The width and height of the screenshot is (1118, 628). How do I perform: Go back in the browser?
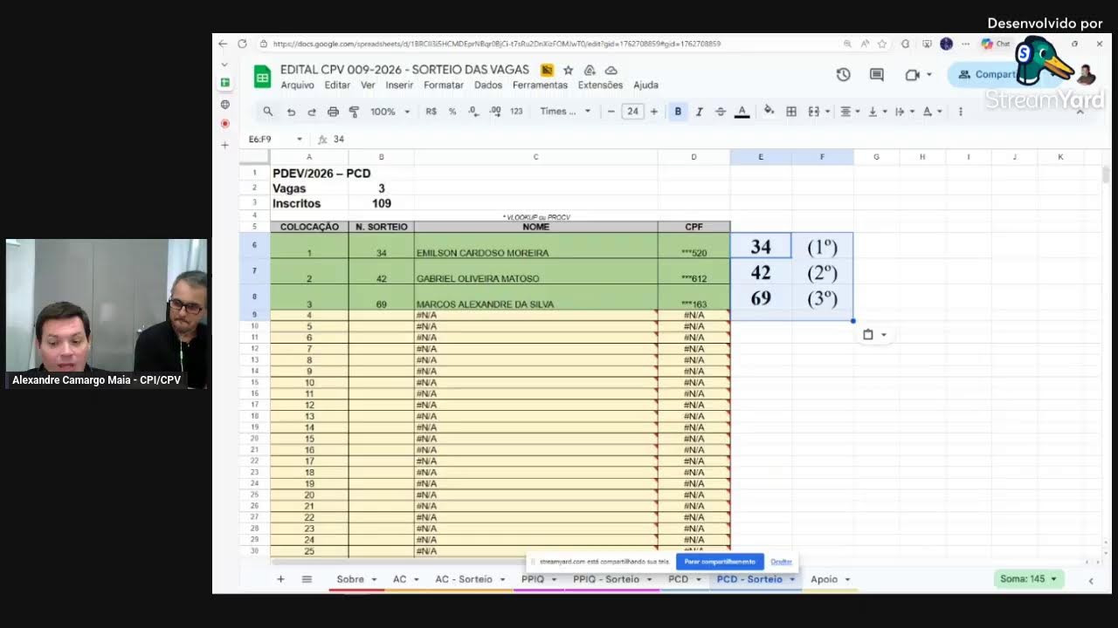click(223, 44)
